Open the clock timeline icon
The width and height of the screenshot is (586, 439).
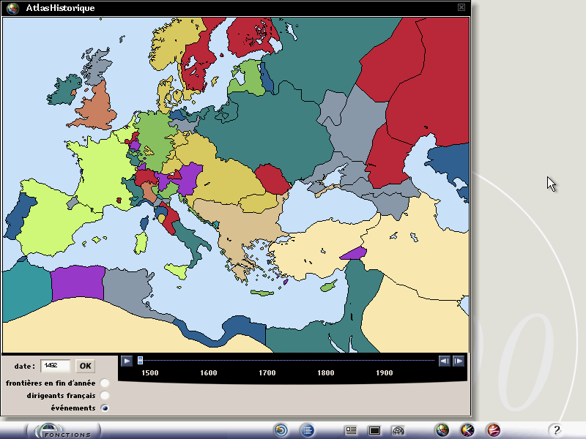(x=467, y=430)
